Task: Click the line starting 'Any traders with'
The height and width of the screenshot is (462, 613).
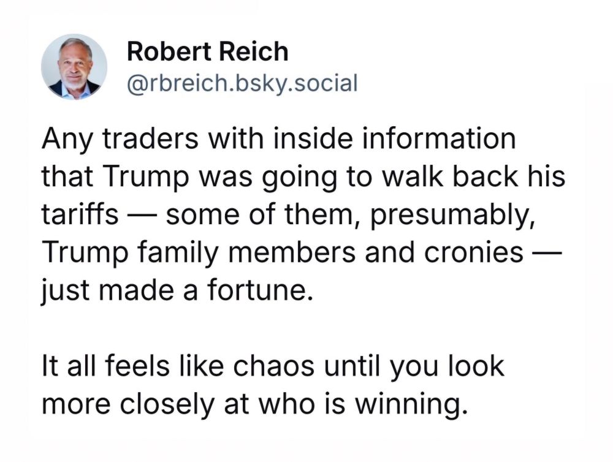Action: pos(279,140)
